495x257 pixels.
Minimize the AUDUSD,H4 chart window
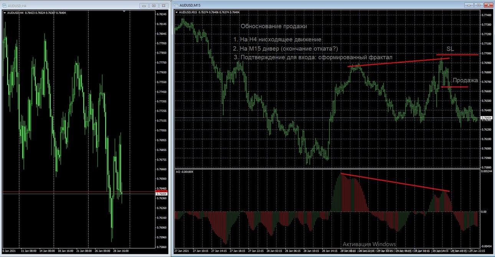point(144,5)
